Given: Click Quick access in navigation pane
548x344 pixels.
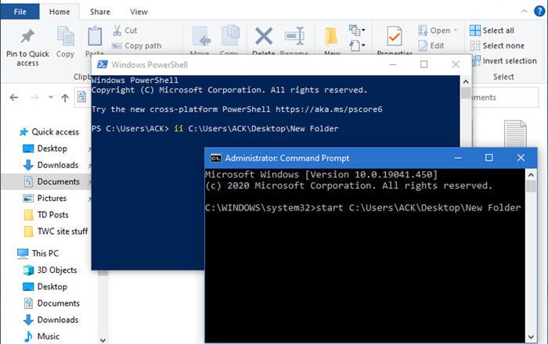Looking at the screenshot, I should click(x=49, y=132).
